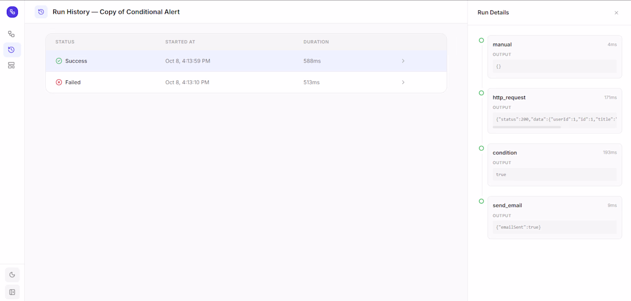The image size is (631, 301).
Task: Select the Failed status text
Action: point(73,82)
